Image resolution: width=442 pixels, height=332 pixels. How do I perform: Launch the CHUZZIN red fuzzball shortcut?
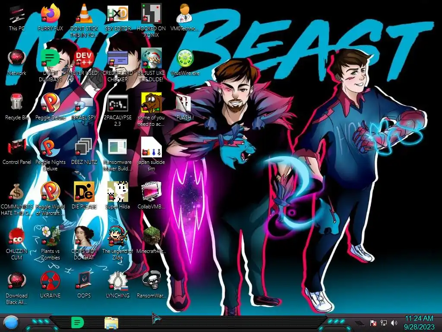[x=17, y=244]
